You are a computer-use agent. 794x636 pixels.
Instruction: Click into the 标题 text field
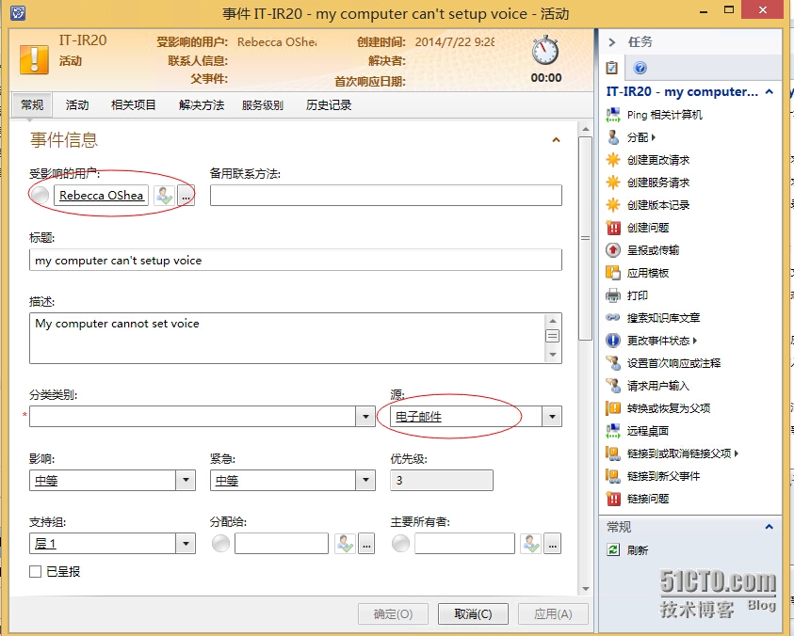(296, 260)
